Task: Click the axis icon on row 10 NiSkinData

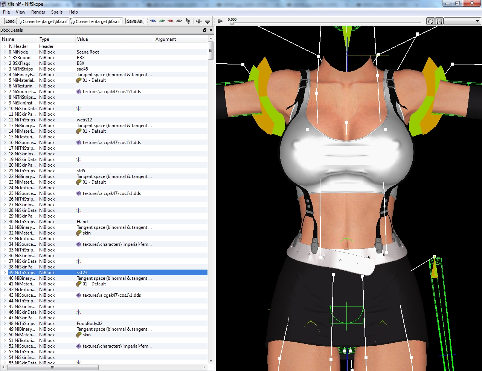Action: click(79, 109)
